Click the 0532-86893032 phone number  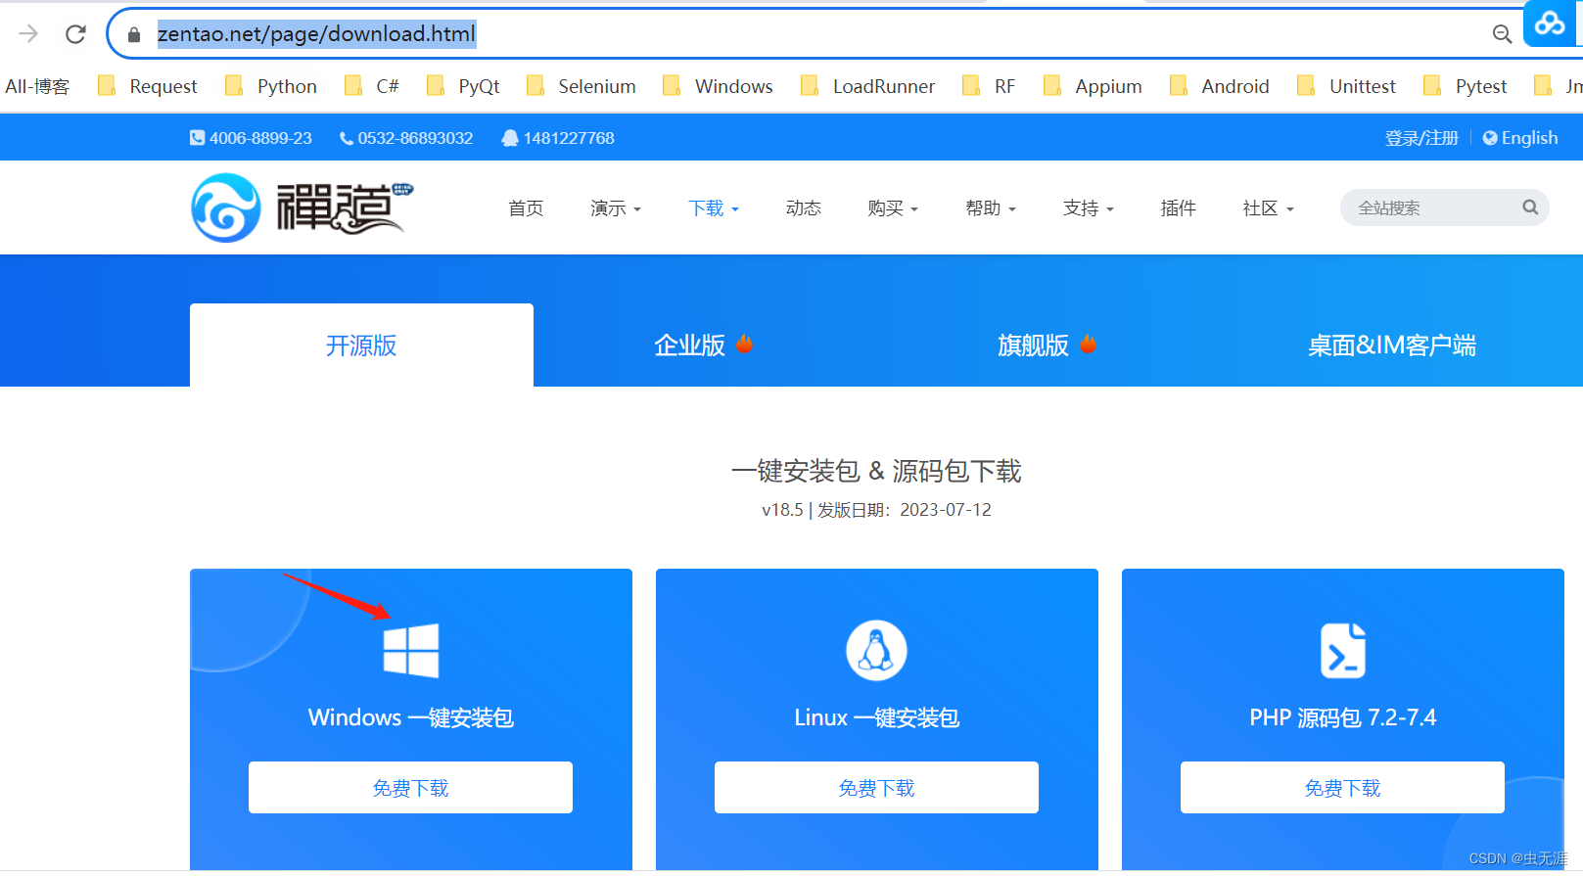click(406, 138)
